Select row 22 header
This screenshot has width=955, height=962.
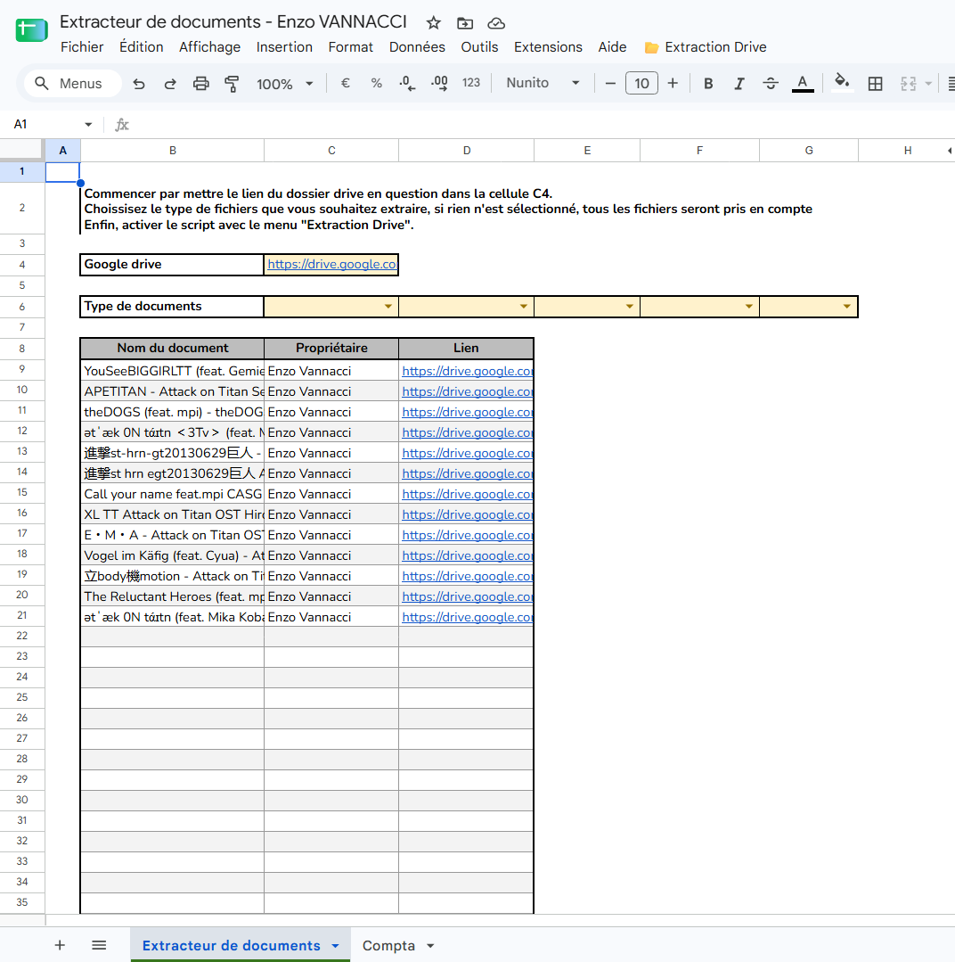click(x=22, y=636)
